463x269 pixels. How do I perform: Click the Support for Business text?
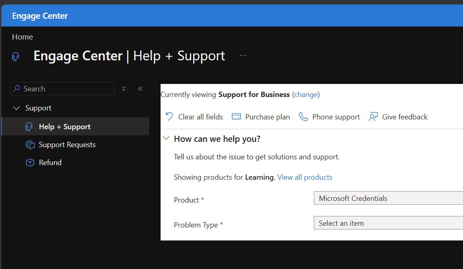(x=254, y=95)
